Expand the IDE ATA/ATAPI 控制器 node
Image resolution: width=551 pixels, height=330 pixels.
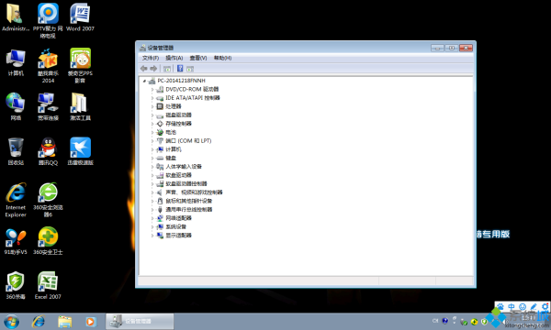(x=152, y=98)
